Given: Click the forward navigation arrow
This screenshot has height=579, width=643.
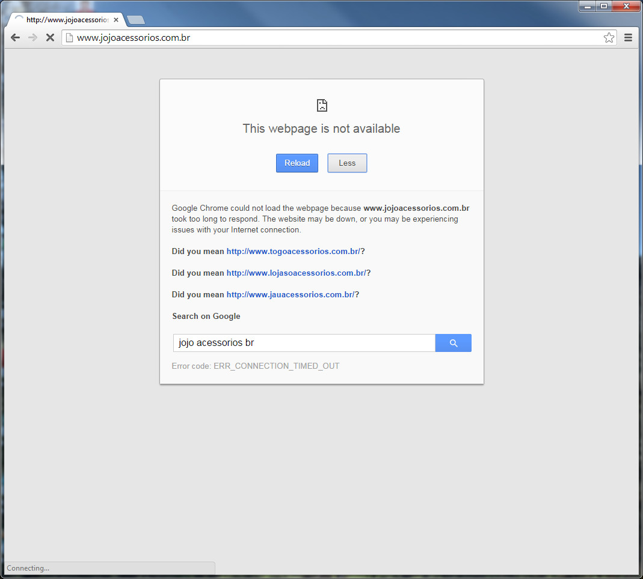Looking at the screenshot, I should [x=32, y=38].
